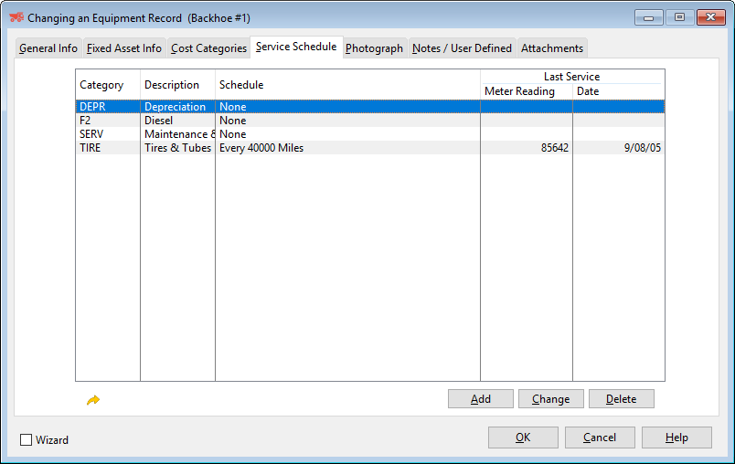Click the Change button
Viewport: 735px width, 464px height.
pos(550,399)
